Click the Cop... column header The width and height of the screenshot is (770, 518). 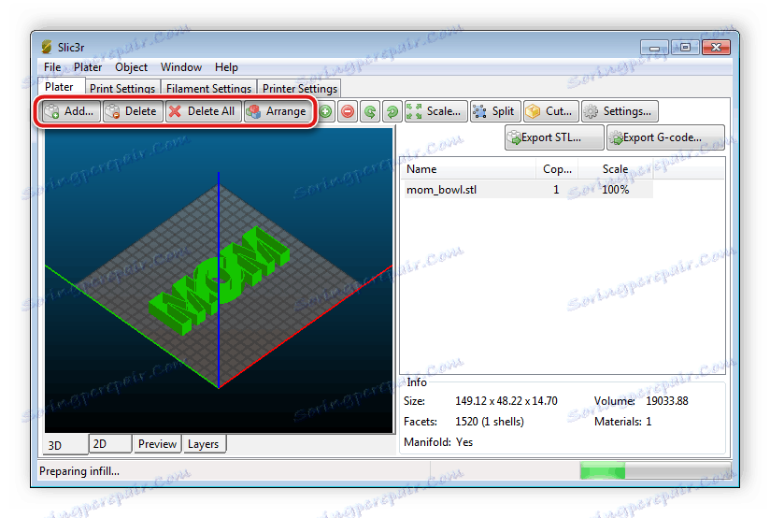tap(557, 169)
